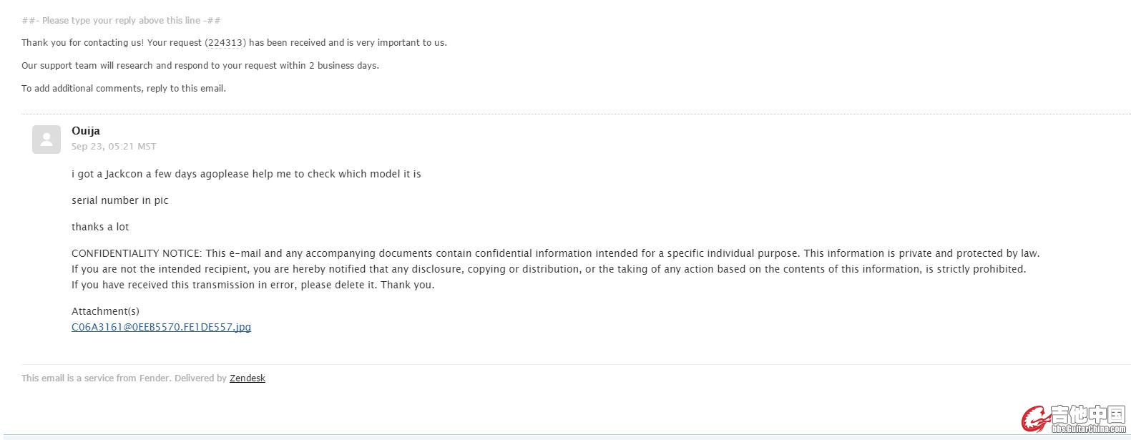Click the 'Please type your reply above' line
Image resolution: width=1131 pixels, height=440 pixels.
coord(121,21)
